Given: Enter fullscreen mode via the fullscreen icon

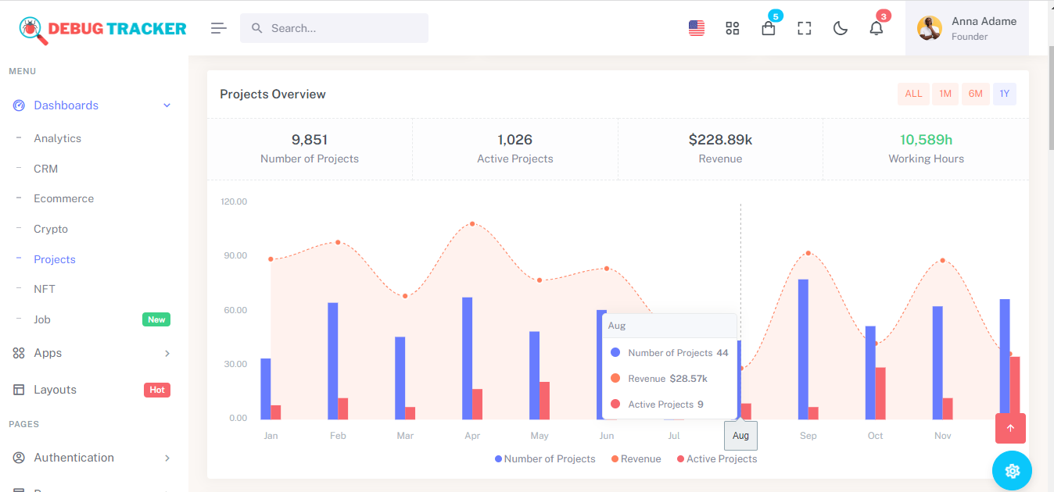Looking at the screenshot, I should pos(805,28).
